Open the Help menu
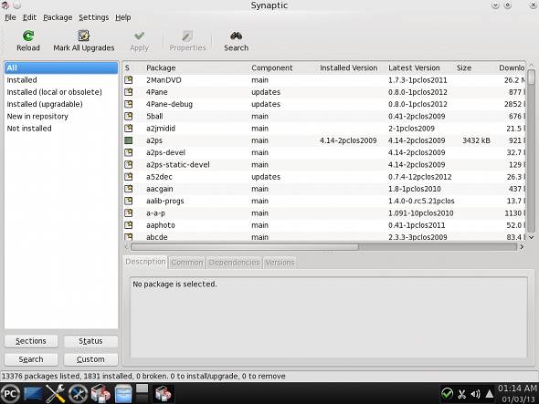This screenshot has width=539, height=404. click(123, 17)
